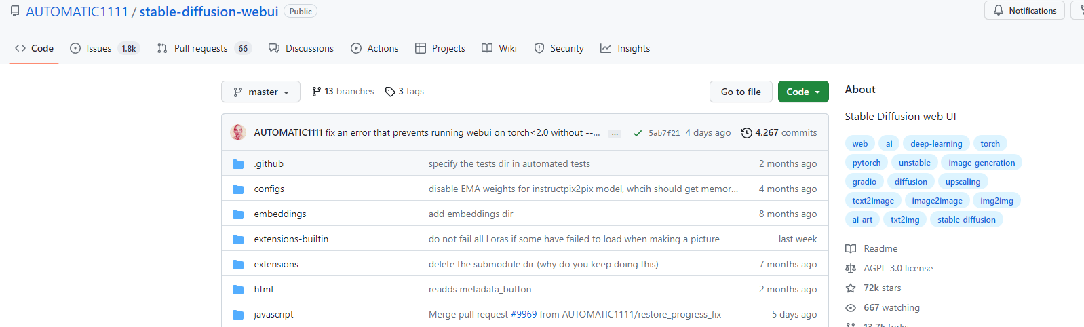Expand the green Code dropdown button
The height and width of the screenshot is (327, 1084).
(803, 92)
